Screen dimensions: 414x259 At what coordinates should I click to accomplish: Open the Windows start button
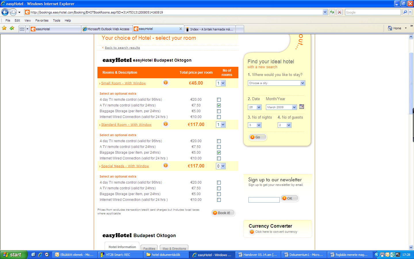coord(14,255)
